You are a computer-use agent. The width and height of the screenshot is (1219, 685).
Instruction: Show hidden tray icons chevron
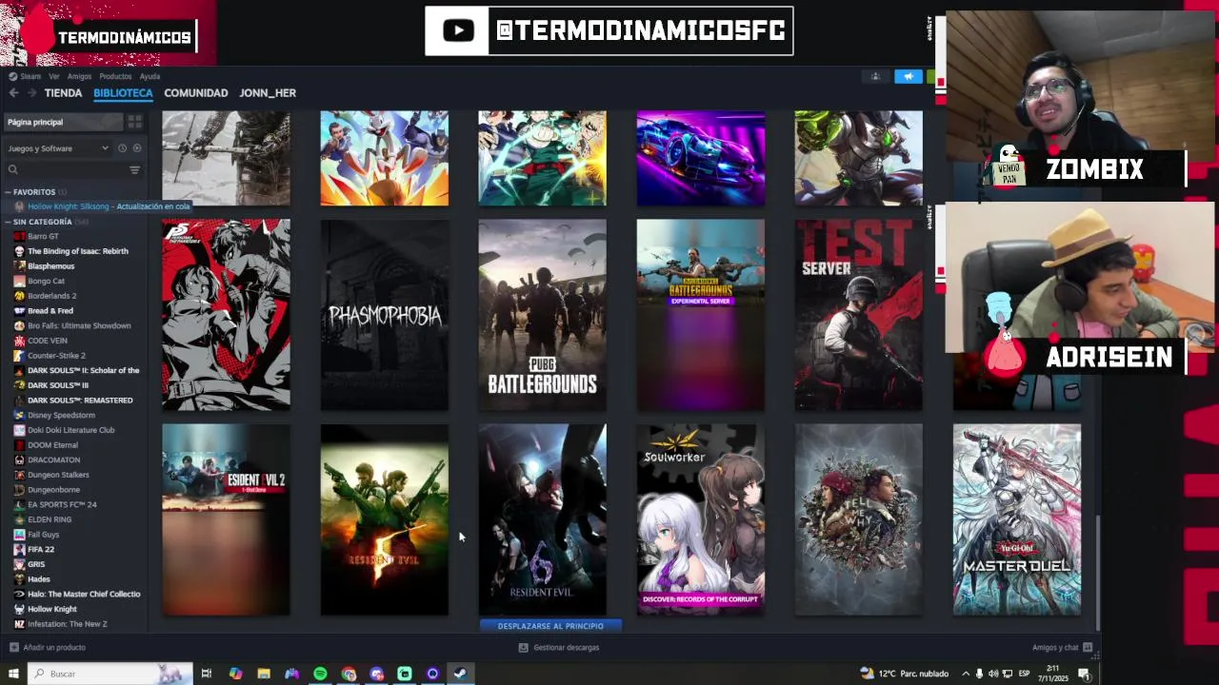tap(965, 674)
